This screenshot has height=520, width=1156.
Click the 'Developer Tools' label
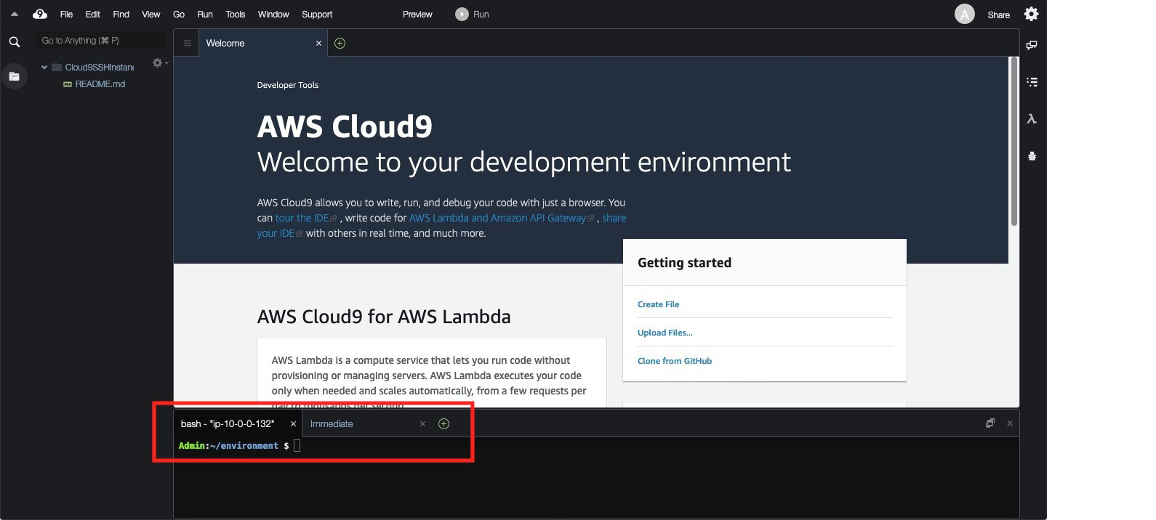pyautogui.click(x=288, y=85)
